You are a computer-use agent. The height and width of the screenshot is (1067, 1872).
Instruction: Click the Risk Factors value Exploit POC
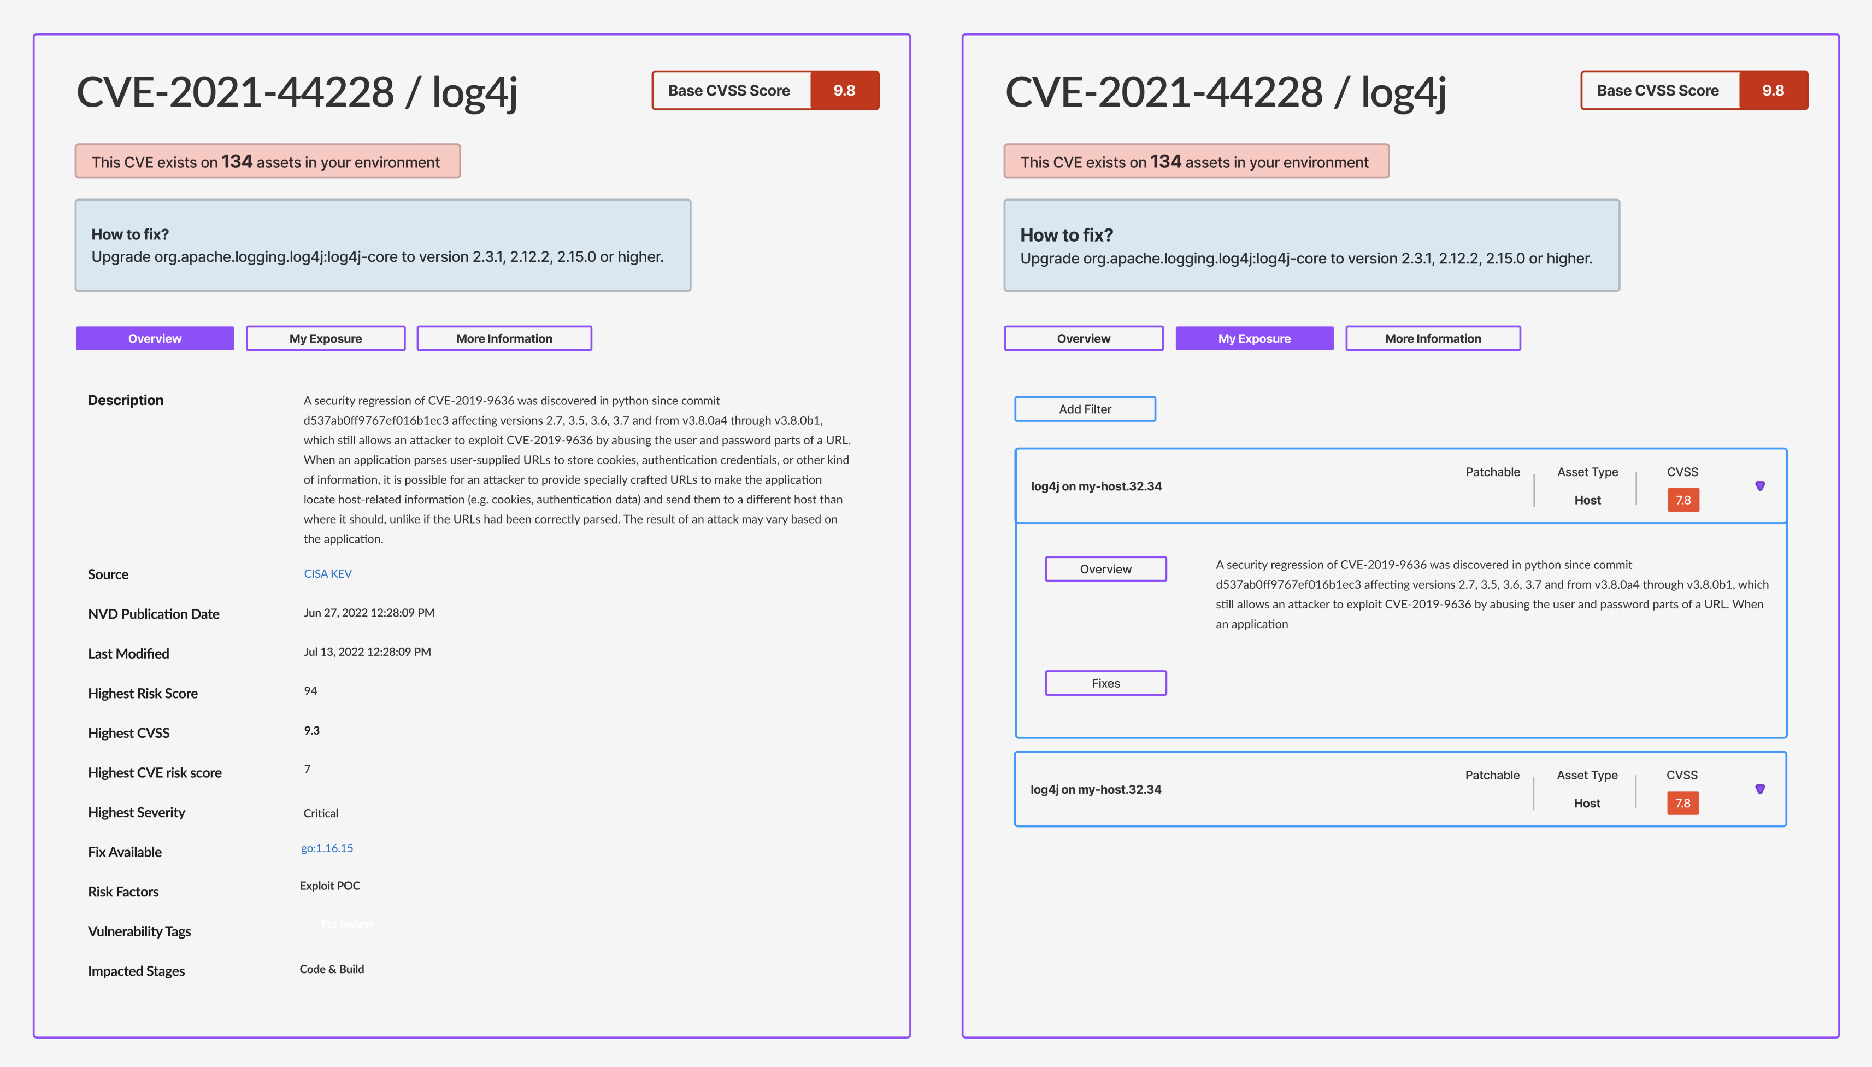tap(329, 886)
